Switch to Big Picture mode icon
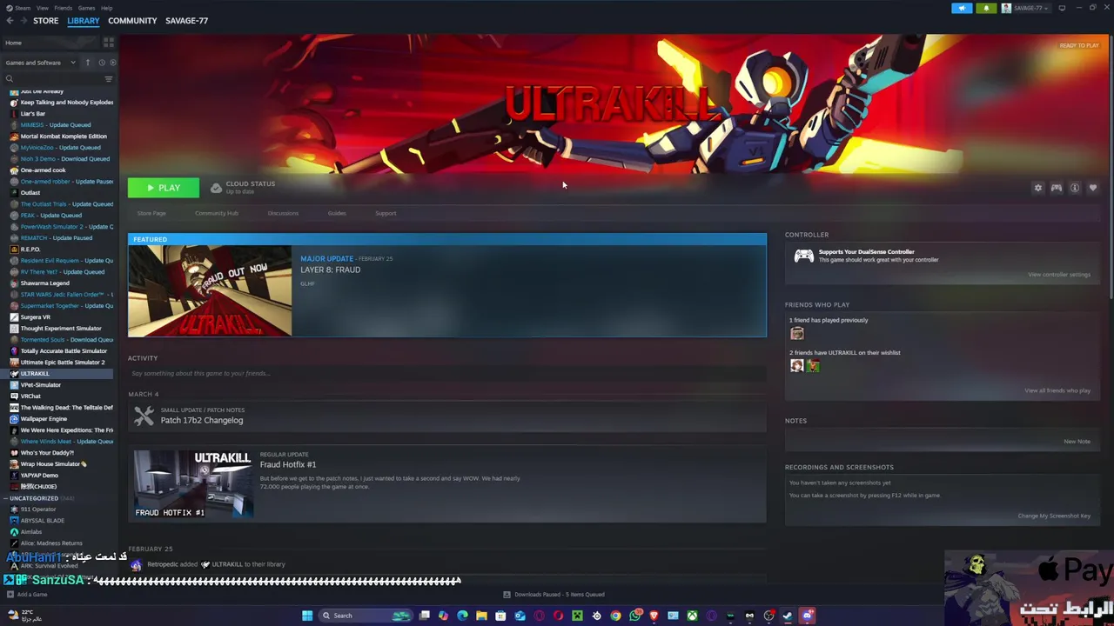 (x=1062, y=8)
